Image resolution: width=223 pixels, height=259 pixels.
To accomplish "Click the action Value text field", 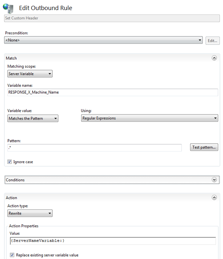I will pos(113,241).
